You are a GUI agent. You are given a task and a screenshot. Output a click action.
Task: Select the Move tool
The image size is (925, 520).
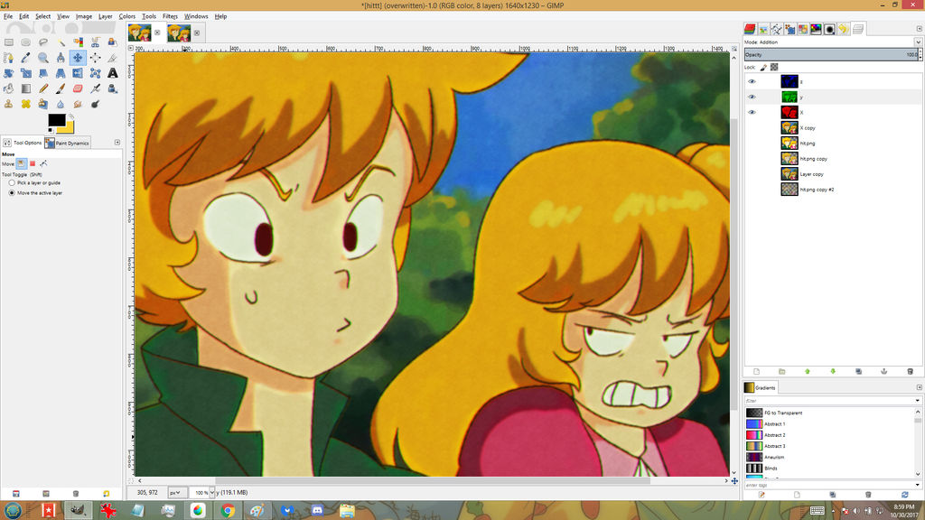pyautogui.click(x=78, y=58)
